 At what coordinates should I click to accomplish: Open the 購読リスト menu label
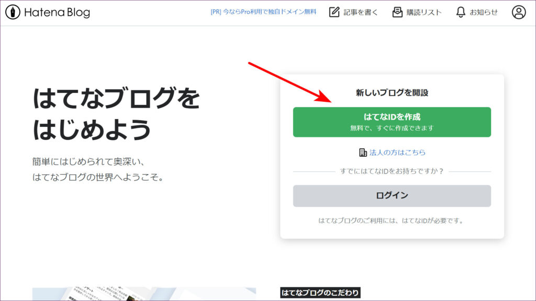pyautogui.click(x=424, y=12)
